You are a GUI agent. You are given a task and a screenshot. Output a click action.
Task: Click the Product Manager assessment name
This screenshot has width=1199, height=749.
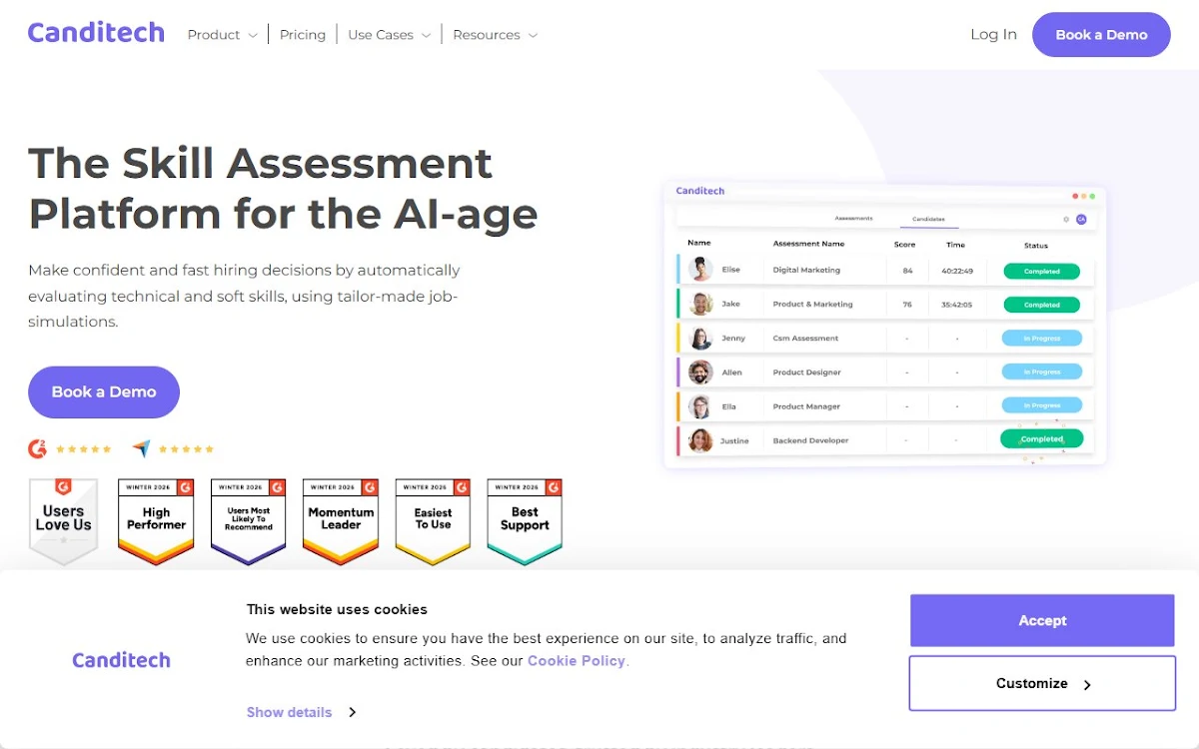click(x=806, y=406)
